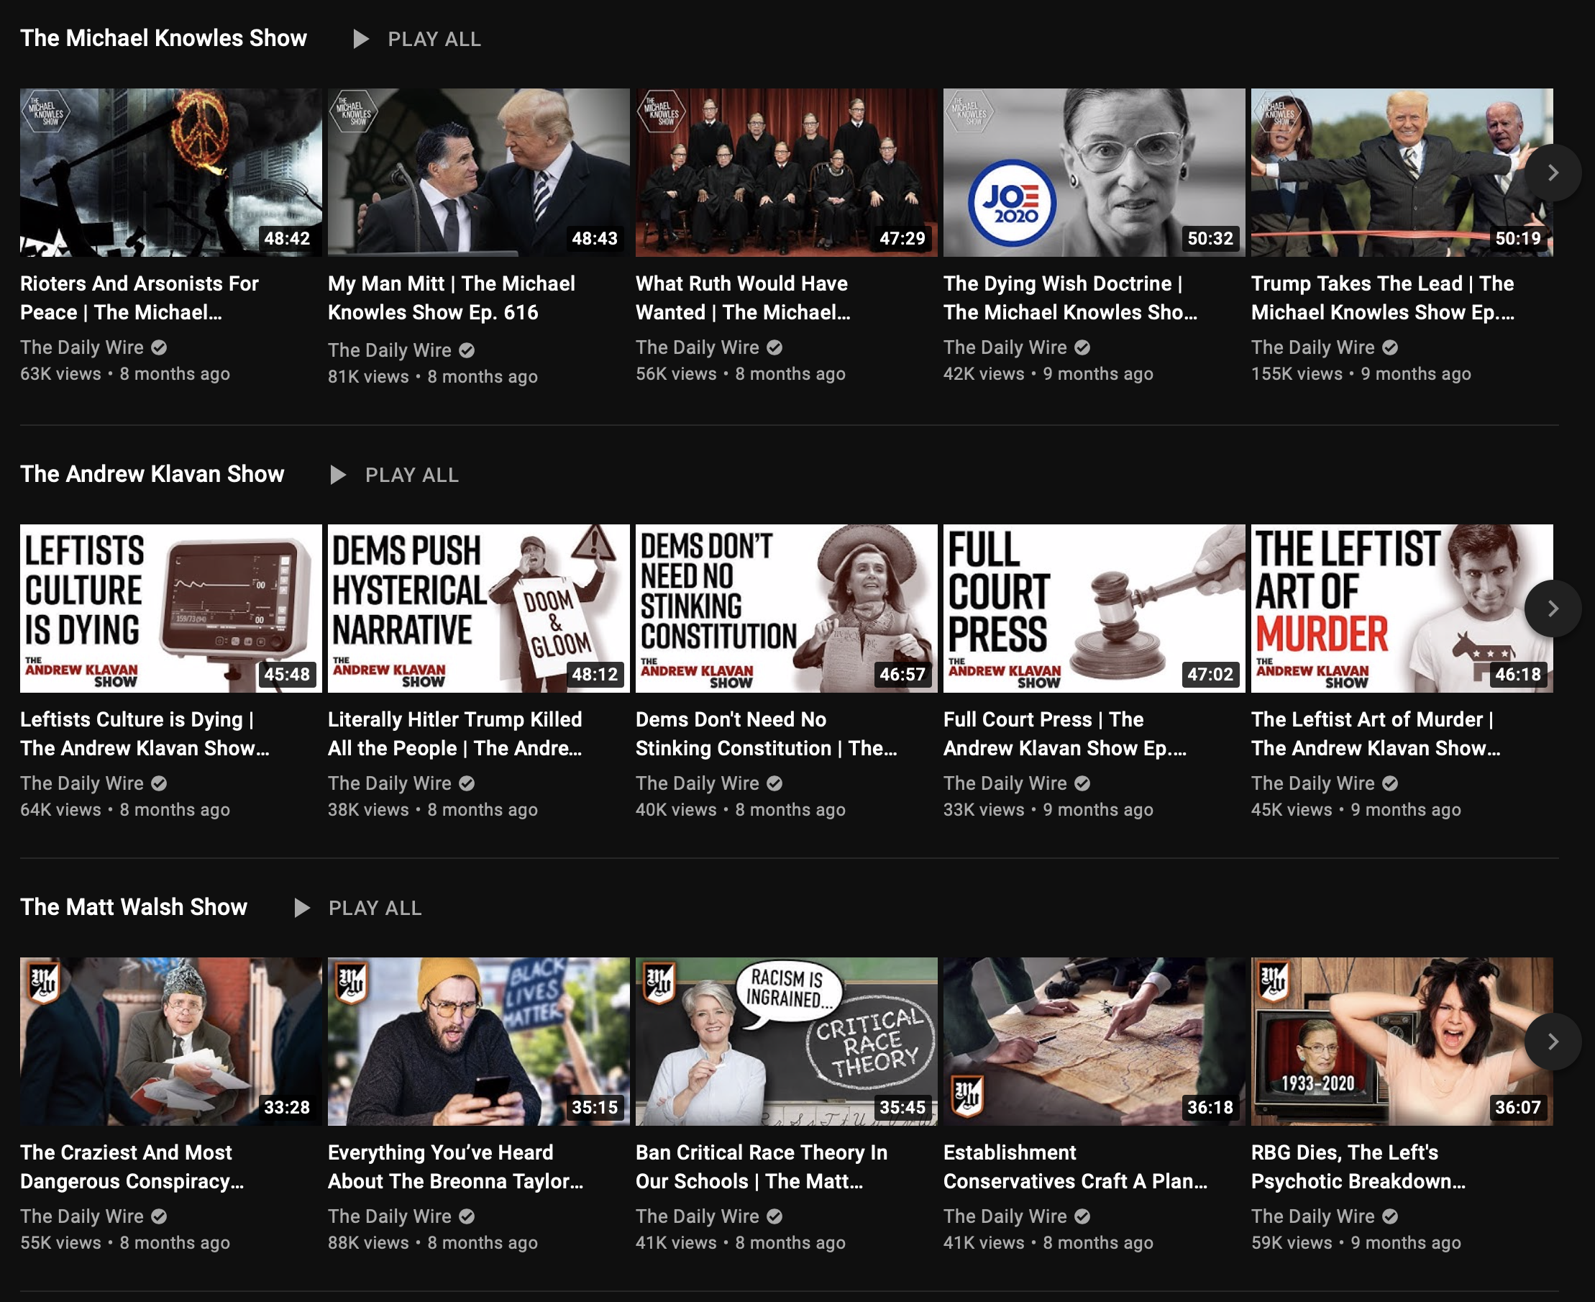Viewport: 1595px width, 1302px height.
Task: Open My Man Mitt video thumbnail
Action: click(478, 173)
